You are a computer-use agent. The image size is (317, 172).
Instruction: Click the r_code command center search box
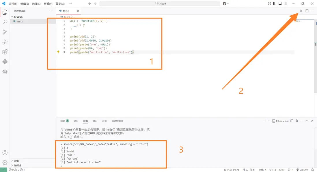point(160,3)
